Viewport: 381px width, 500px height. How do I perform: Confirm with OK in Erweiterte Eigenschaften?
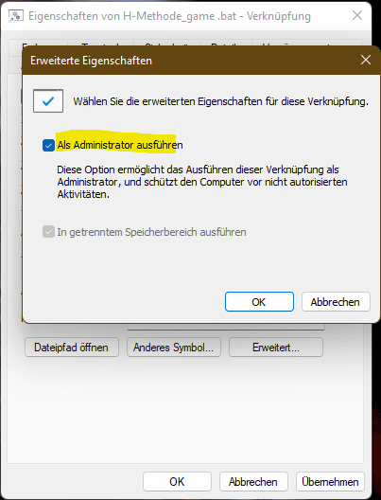tap(259, 302)
